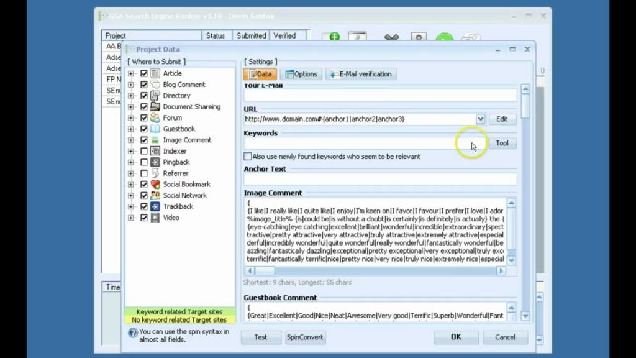Confirm with the OK button
This screenshot has width=636, height=358.
[x=456, y=337]
